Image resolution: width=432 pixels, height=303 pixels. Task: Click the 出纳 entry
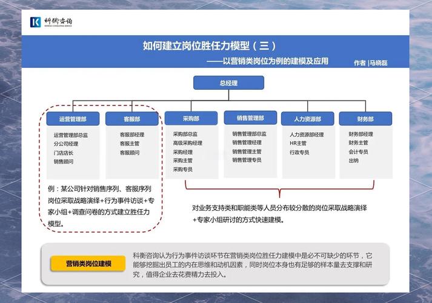353,161
